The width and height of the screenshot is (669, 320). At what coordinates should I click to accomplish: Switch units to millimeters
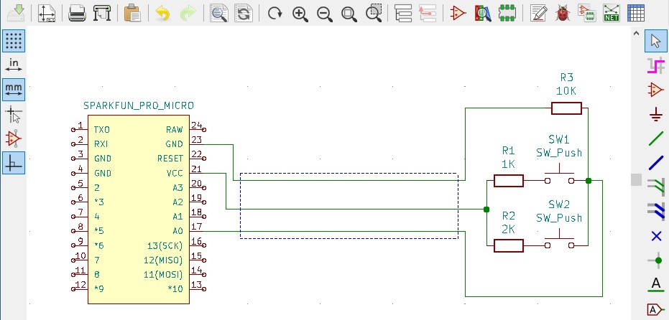click(x=14, y=89)
